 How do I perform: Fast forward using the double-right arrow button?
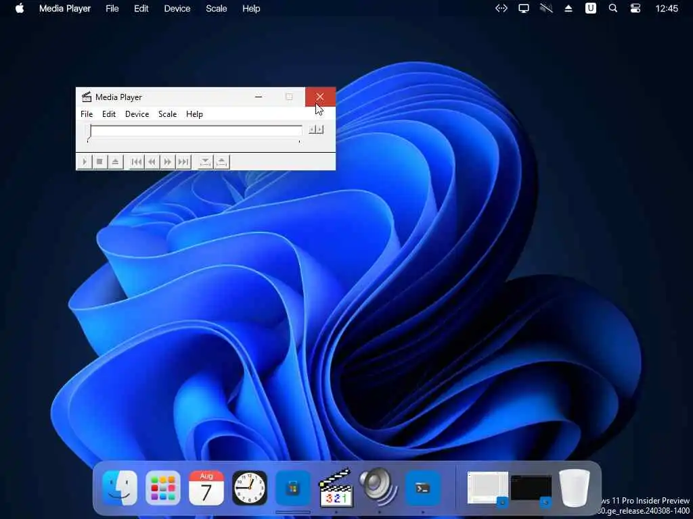tap(168, 162)
